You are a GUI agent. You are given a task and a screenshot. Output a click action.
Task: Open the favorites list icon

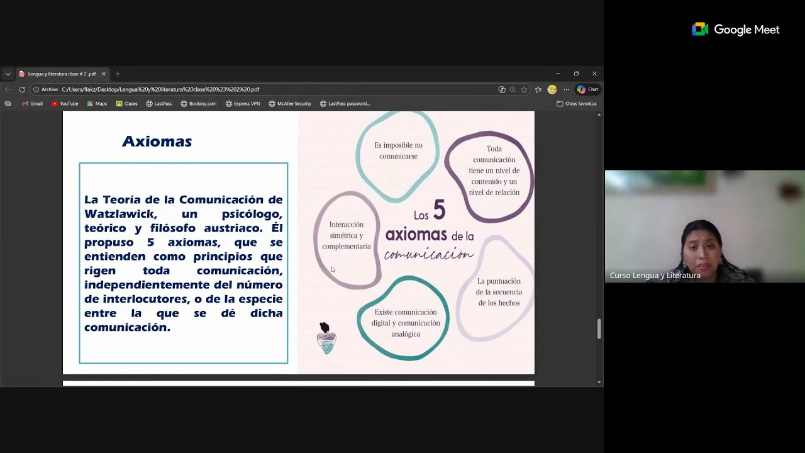pyautogui.click(x=538, y=89)
